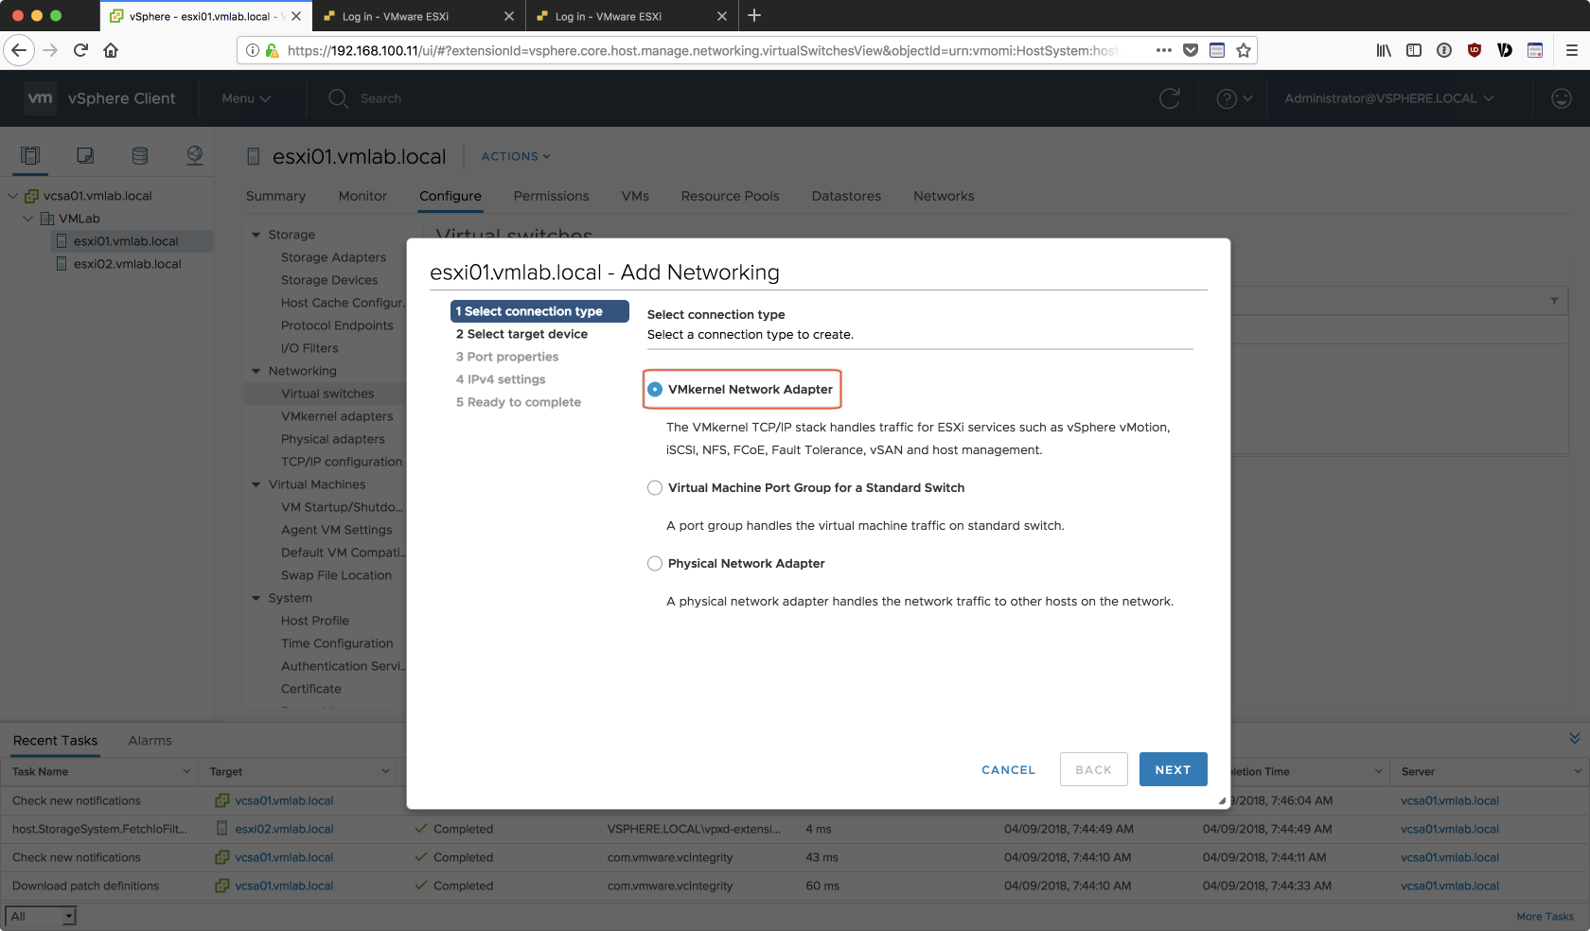
Task: Cancel the Add Networking wizard
Action: (x=1008, y=770)
